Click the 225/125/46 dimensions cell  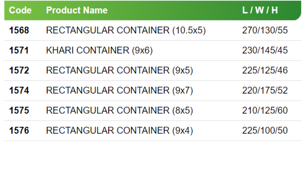(265, 70)
